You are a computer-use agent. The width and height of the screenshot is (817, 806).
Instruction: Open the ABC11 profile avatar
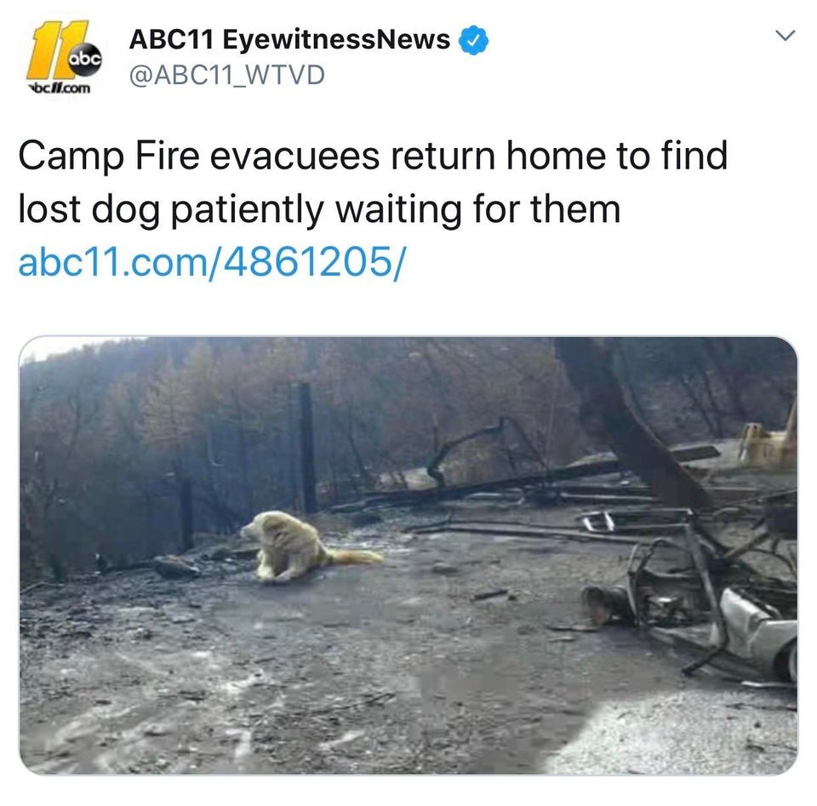pos(64,57)
